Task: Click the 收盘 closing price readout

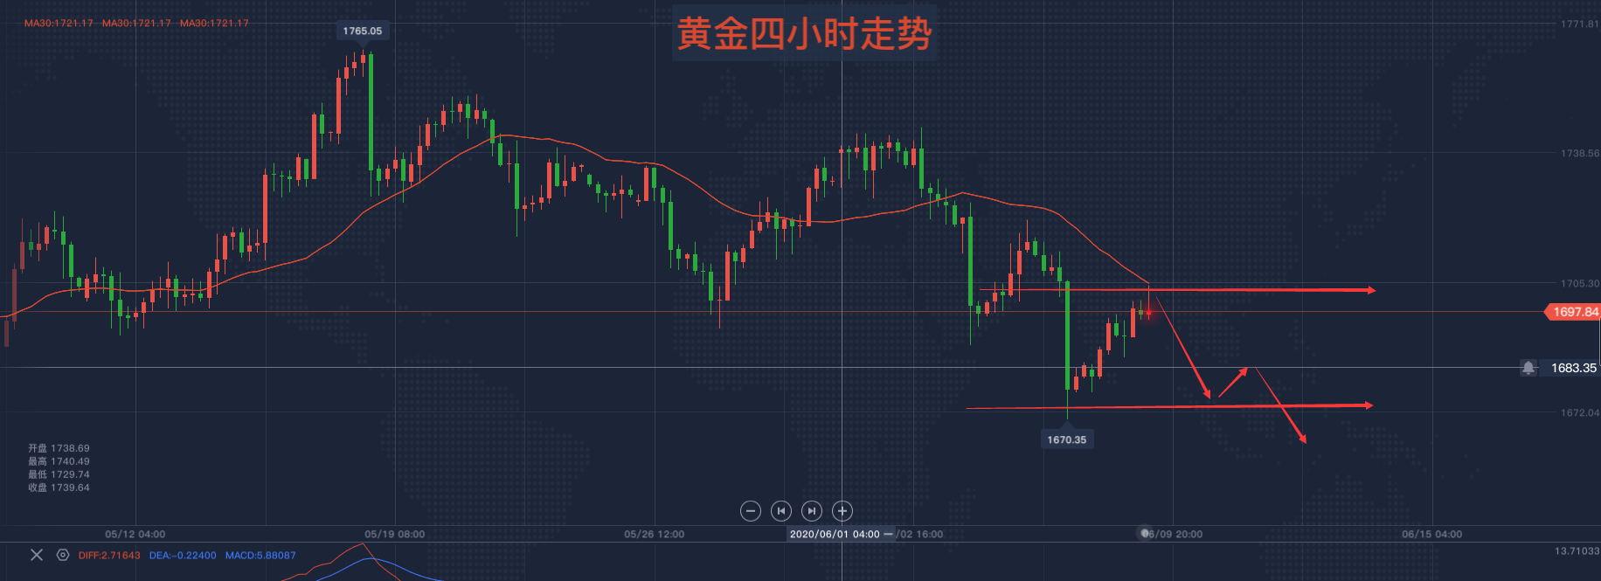Action: click(x=59, y=488)
